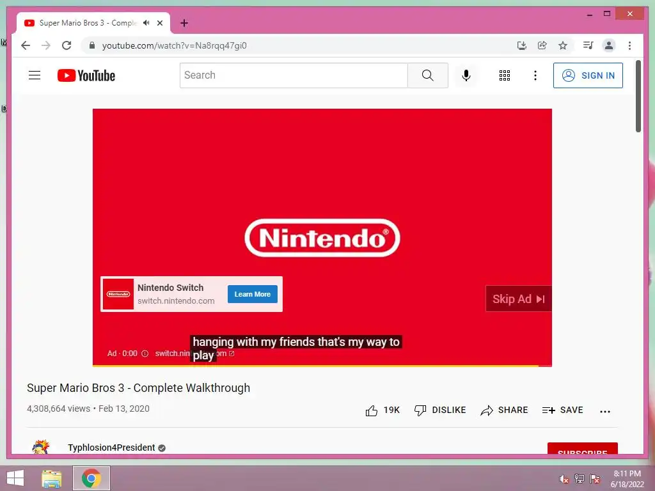Click the page vertical scrollbar
Screen dimensions: 655x491
[x=638, y=96]
